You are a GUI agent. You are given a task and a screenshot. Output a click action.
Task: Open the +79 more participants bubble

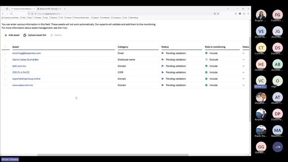click(278, 147)
